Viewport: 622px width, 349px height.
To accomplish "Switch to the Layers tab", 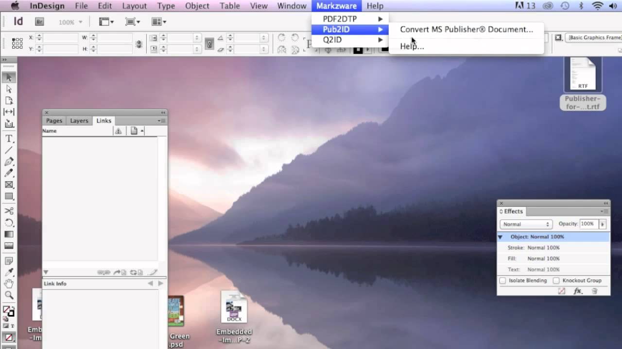I will (x=79, y=121).
